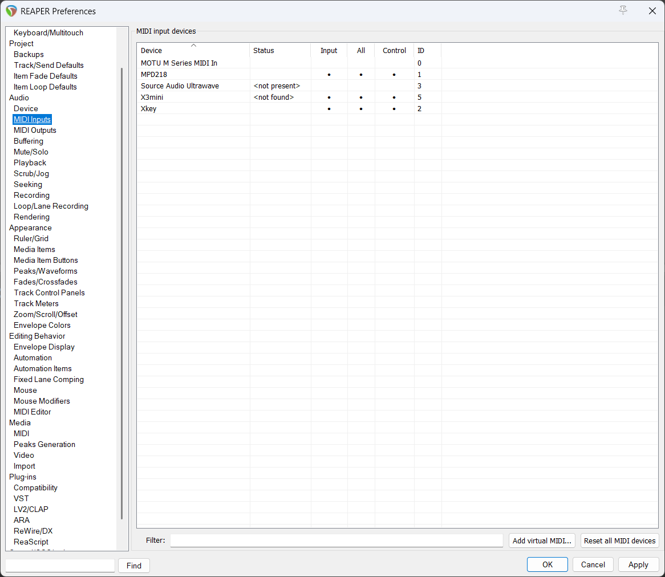Click the REAPER logo icon in title bar

tap(11, 11)
